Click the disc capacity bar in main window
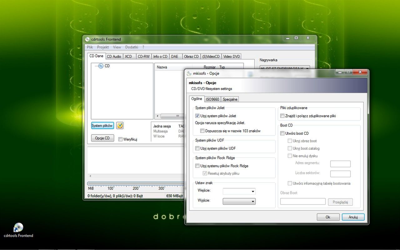 click(x=136, y=184)
